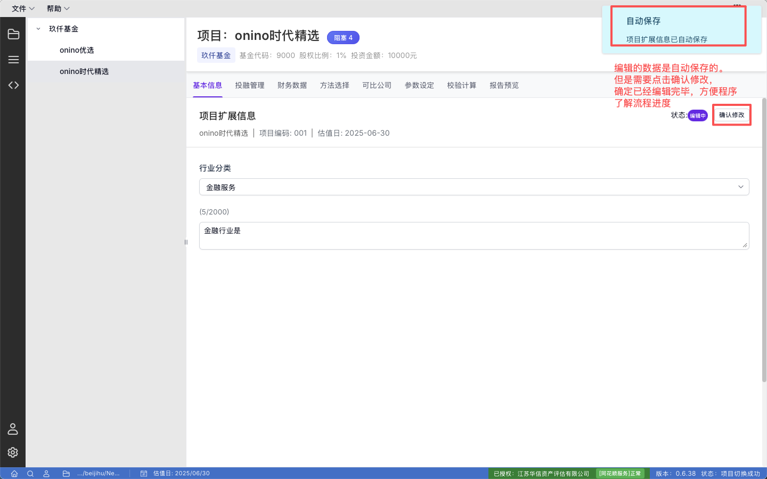
Task: Click the [同花顺服务]正常 status indicator
Action: [x=620, y=473]
